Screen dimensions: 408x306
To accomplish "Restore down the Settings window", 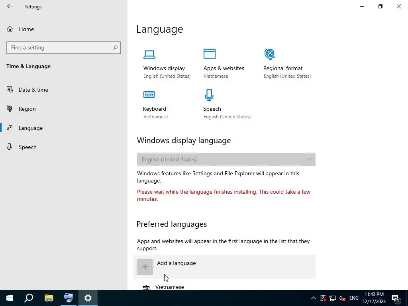I will point(381,6).
